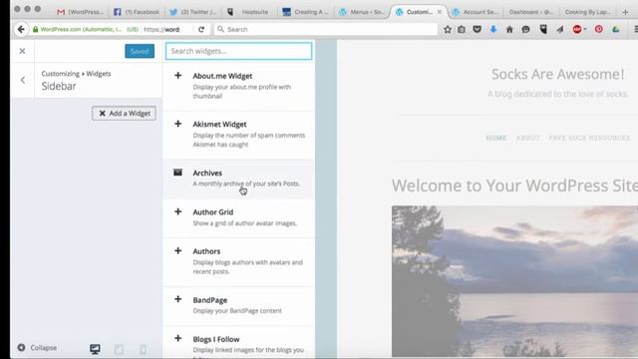Add the Authors widget
This screenshot has width=638, height=359.
(177, 250)
